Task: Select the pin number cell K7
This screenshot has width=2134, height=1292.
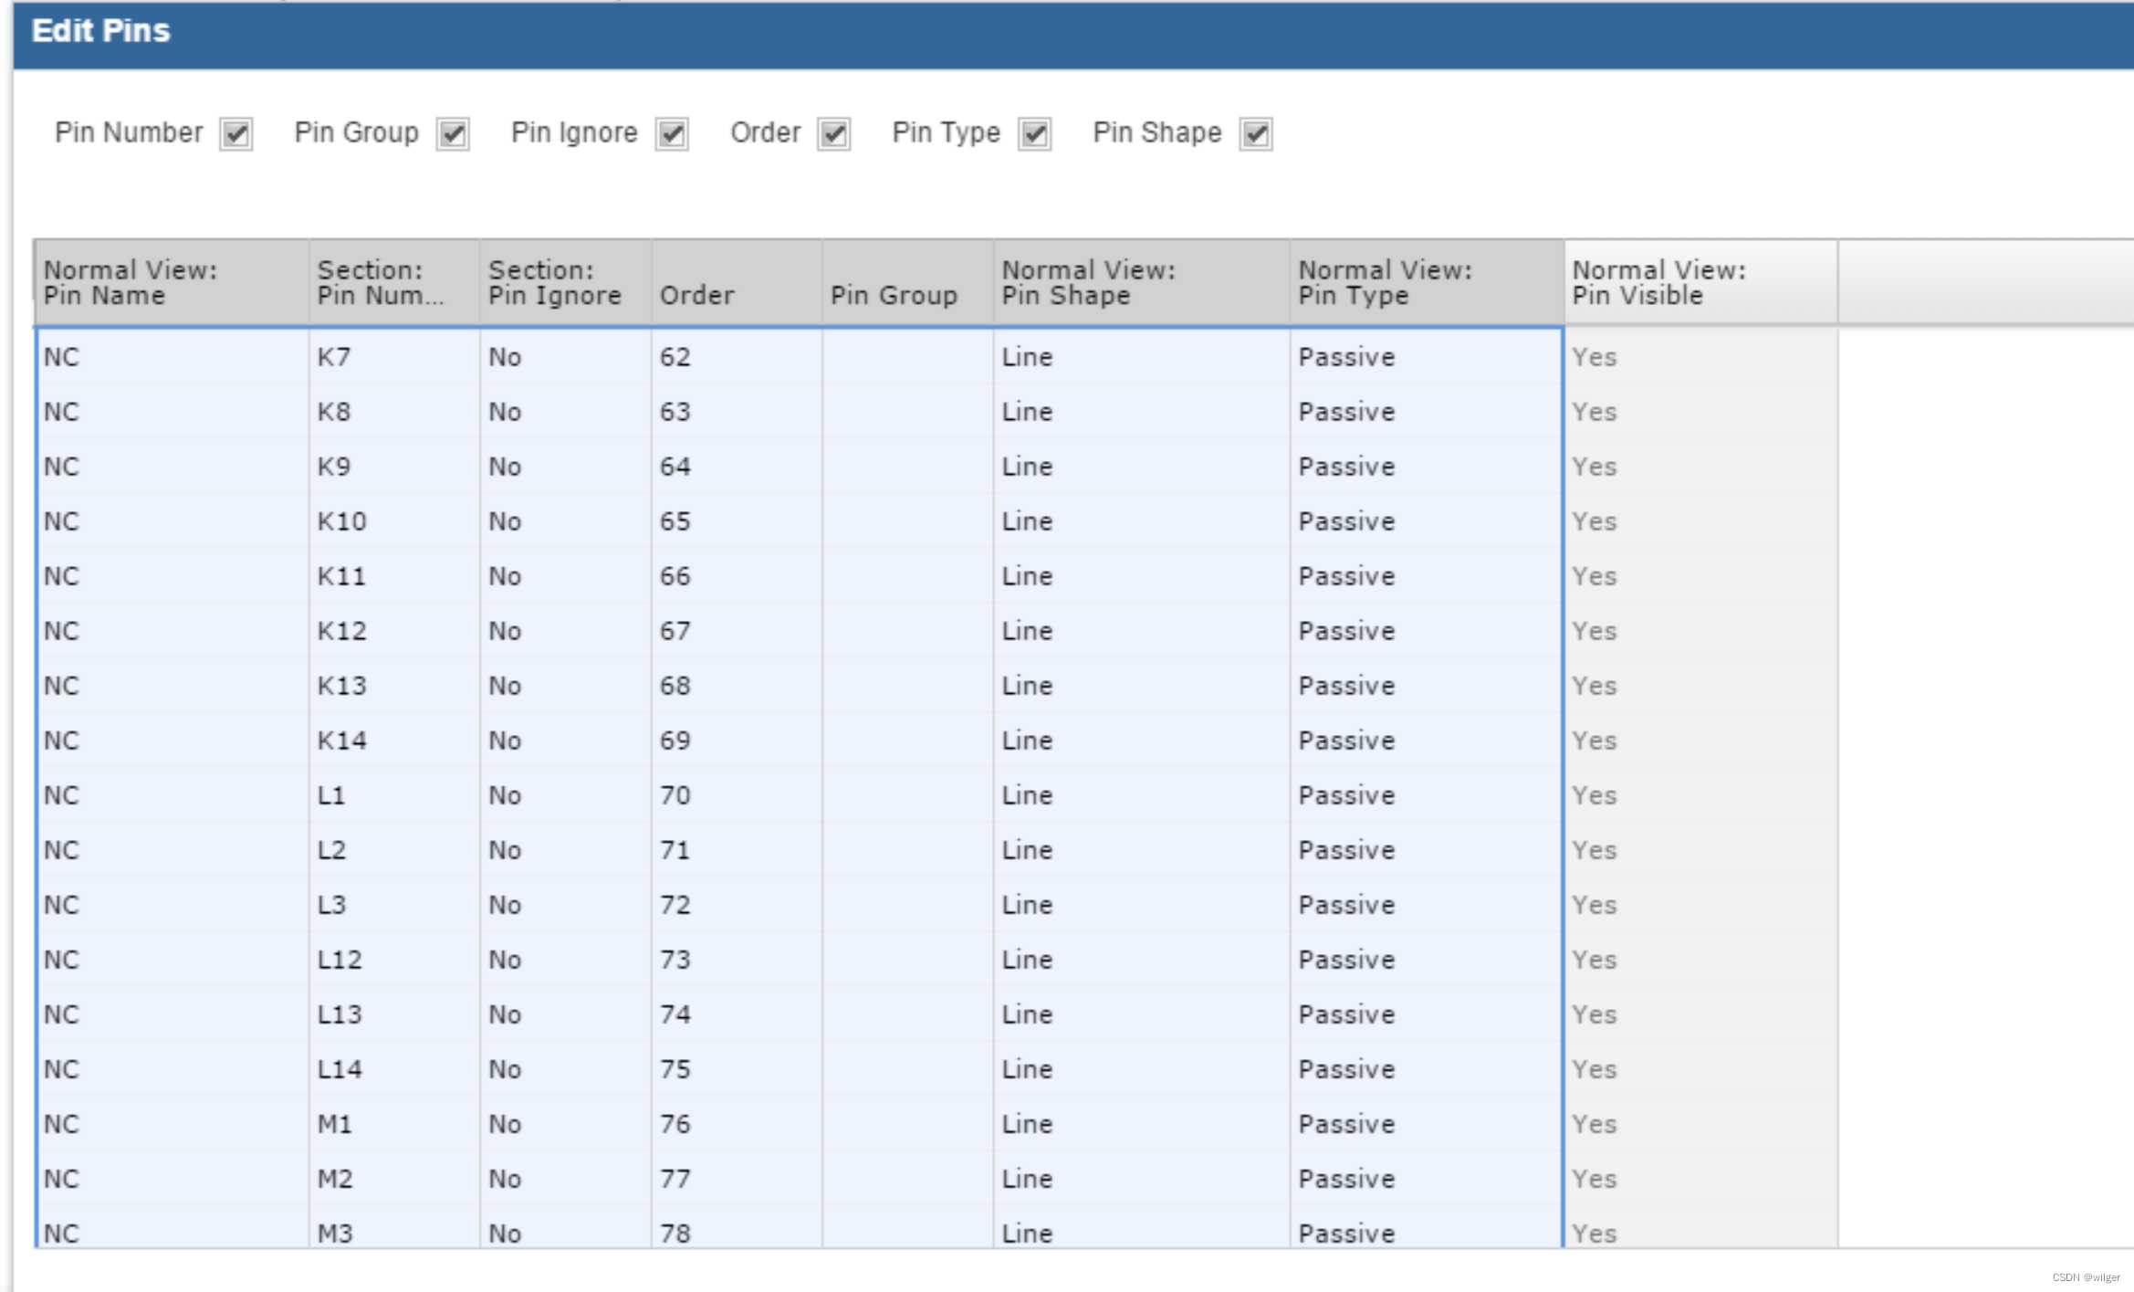Action: point(392,357)
